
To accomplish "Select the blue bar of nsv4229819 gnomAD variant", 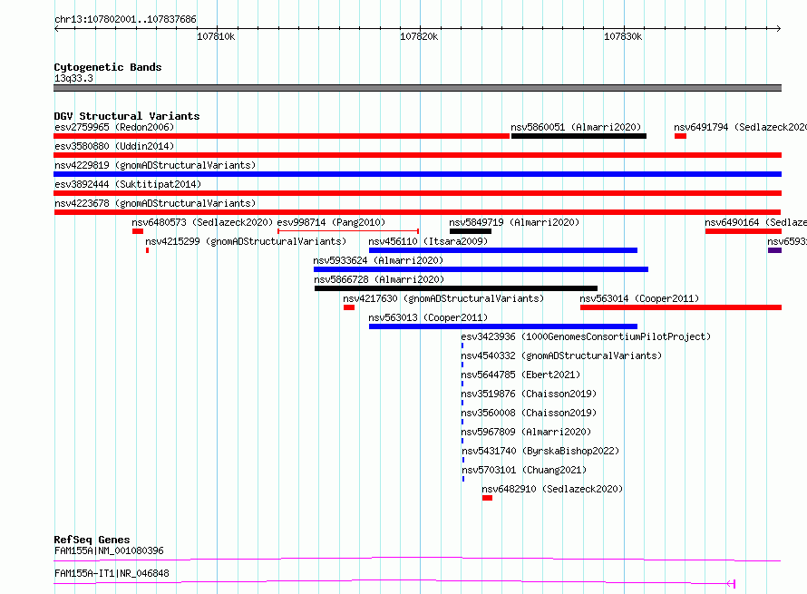I will 417,174.
